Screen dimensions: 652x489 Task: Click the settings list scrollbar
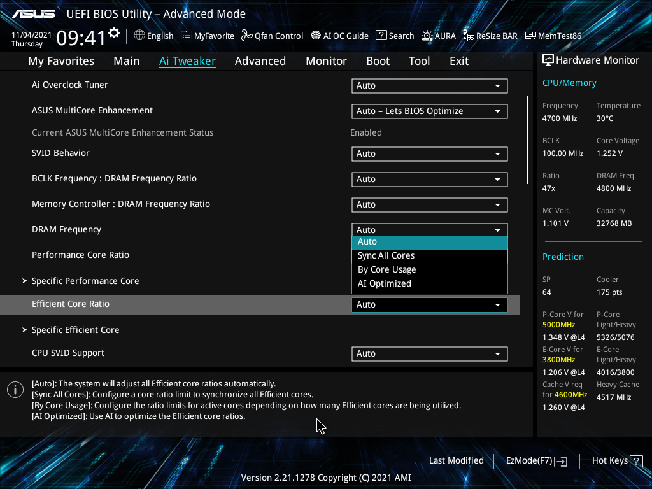(x=527, y=140)
